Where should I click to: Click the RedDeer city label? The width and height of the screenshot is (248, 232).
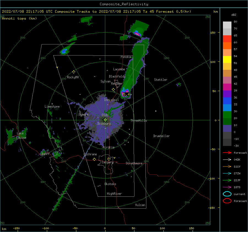coord(117,84)
